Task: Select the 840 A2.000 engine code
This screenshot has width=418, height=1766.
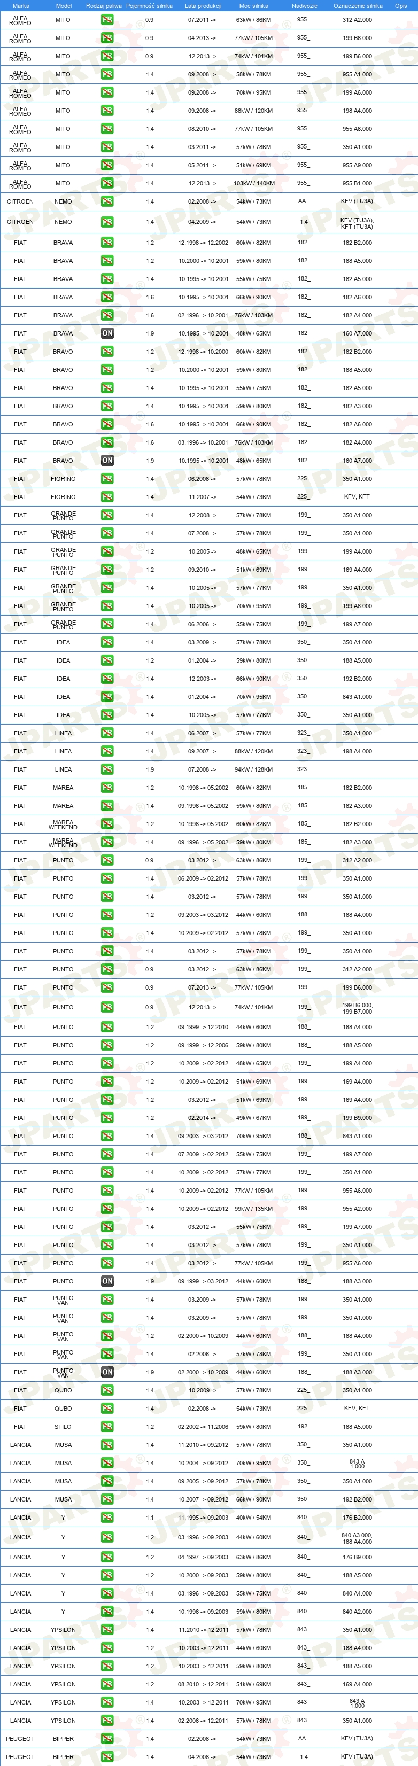Action: [x=357, y=1611]
